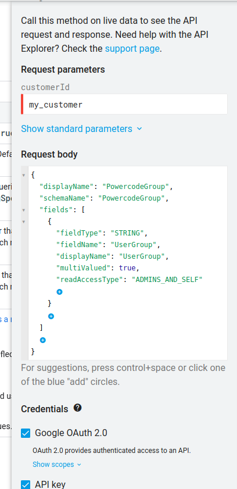Click the "STRING" fieldType value

127,233
